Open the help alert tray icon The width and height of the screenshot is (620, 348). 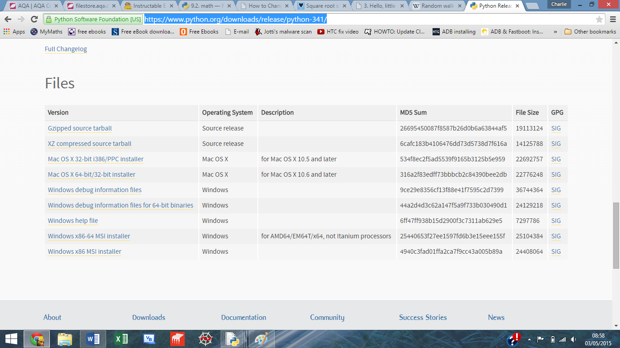(513, 338)
